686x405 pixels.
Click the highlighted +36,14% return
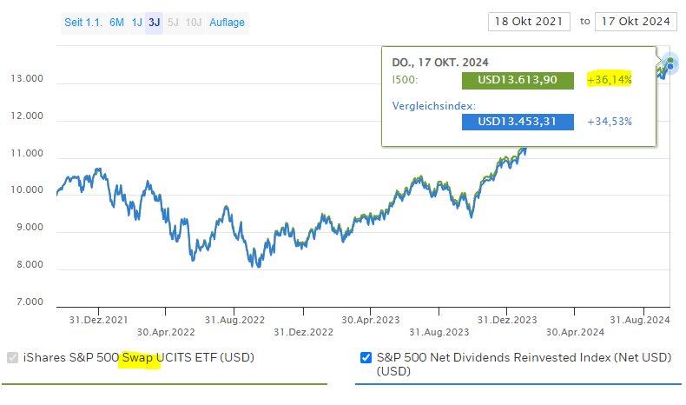(x=610, y=80)
